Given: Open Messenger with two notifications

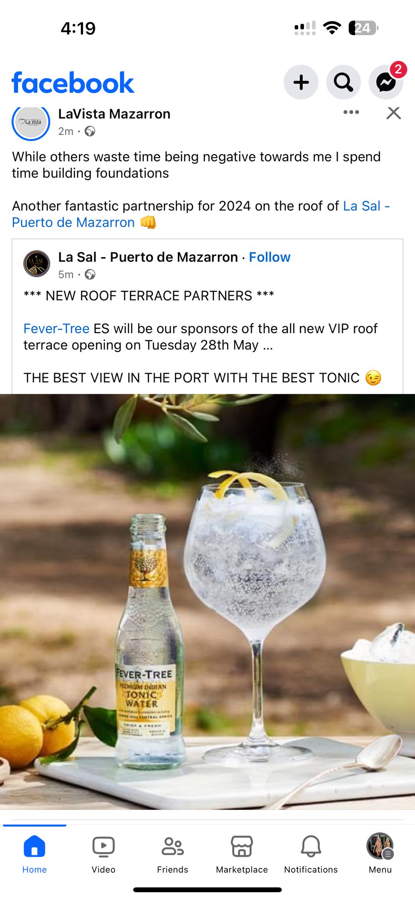Looking at the screenshot, I should coord(386,82).
